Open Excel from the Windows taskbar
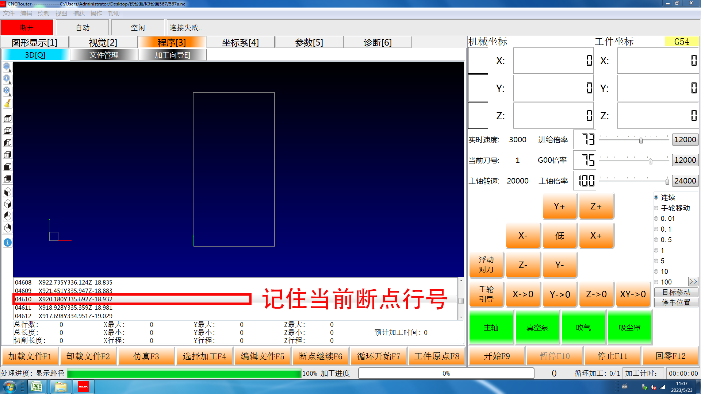This screenshot has width=701, height=394. 37,387
